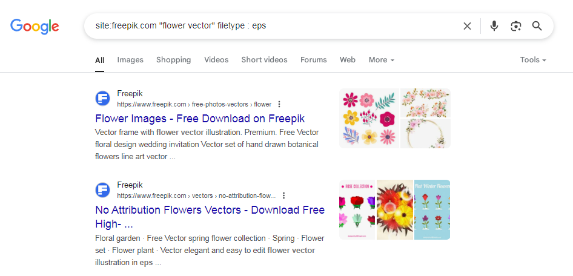Open yellow and red flowers thumbnail
This screenshot has width=573, height=276.
coord(395,209)
